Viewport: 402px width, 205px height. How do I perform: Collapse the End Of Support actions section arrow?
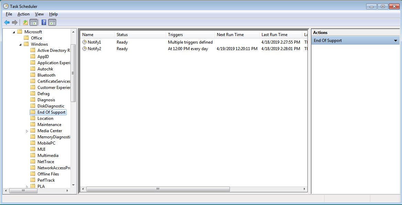coord(395,41)
